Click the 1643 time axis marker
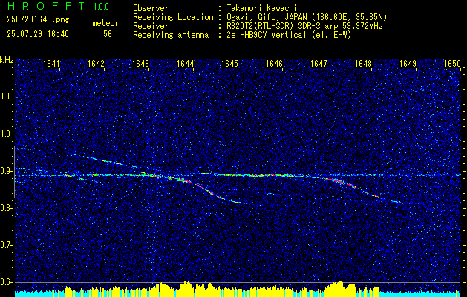 140,63
